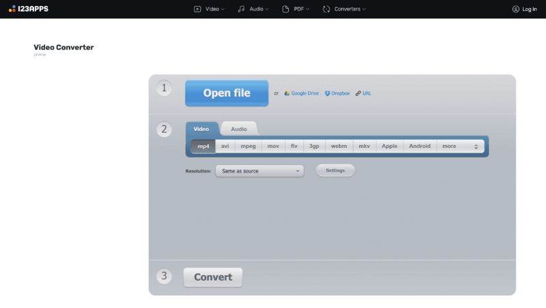
Task: Open the Resolution Same as source dropdown
Action: [x=259, y=171]
